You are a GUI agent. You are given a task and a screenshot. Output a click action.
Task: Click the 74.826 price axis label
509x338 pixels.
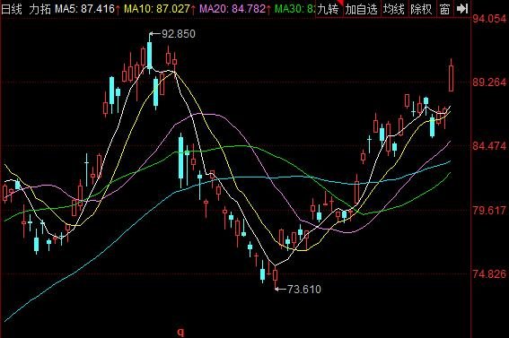coord(489,274)
